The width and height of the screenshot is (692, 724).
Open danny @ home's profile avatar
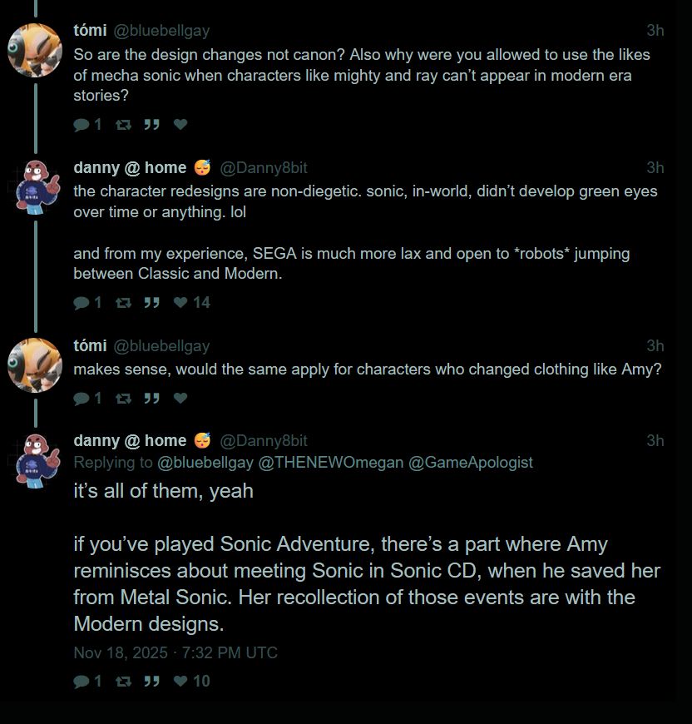35,186
